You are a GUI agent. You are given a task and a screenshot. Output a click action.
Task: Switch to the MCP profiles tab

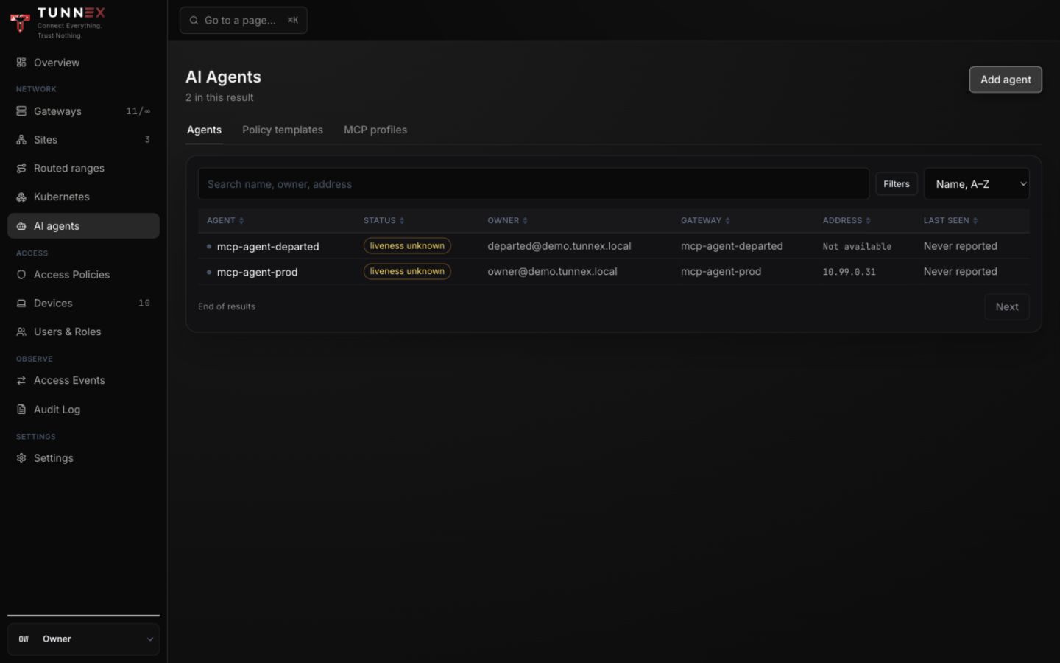click(375, 130)
